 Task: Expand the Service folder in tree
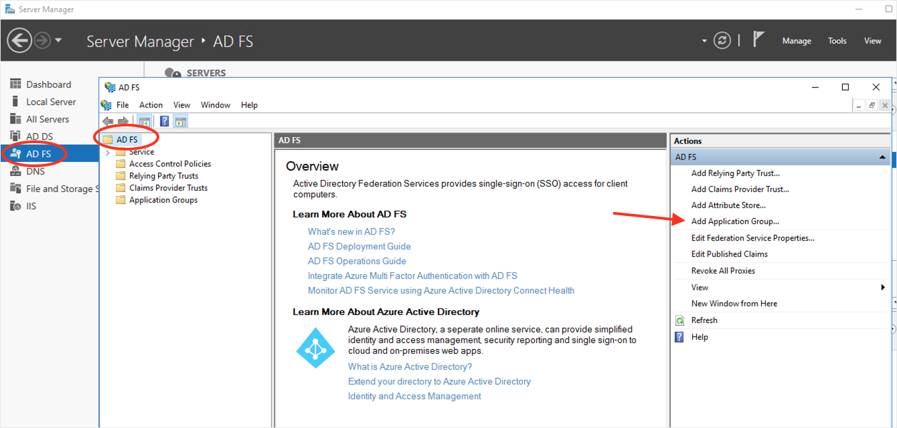(108, 152)
